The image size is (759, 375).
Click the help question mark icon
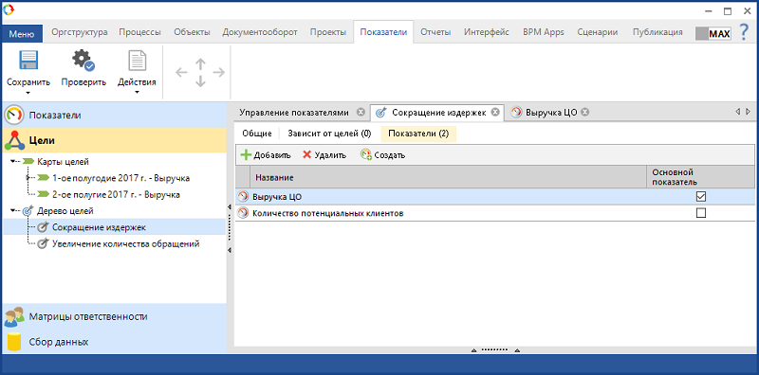pos(744,33)
